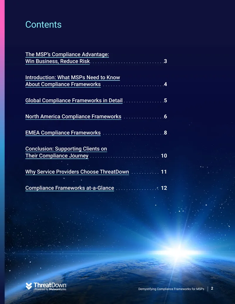The width and height of the screenshot is (235, 304).
Task: Open 'Introduction: What MSPs Need to Know' link
Action: [73, 77]
